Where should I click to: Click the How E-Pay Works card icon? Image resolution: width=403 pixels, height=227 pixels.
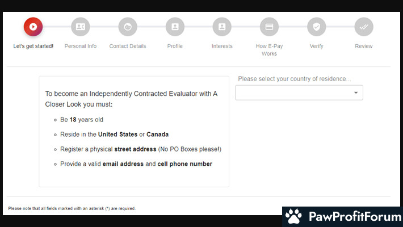(270, 27)
